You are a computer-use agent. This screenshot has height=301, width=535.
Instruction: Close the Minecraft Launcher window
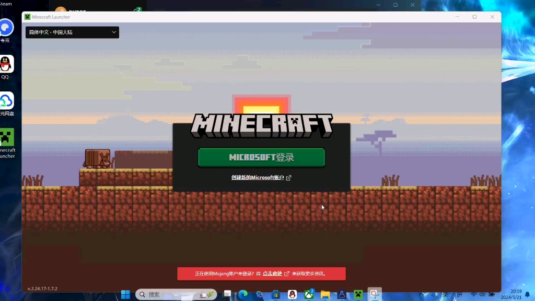click(x=492, y=17)
